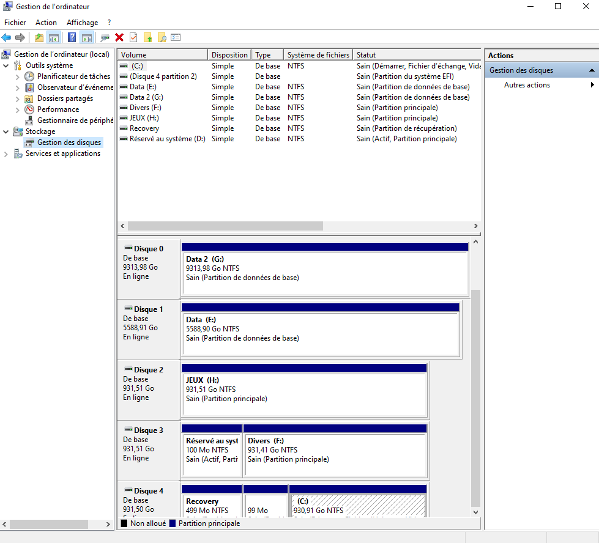Expand the Services et applications node
Viewport: 599px width, 543px height.
point(6,154)
